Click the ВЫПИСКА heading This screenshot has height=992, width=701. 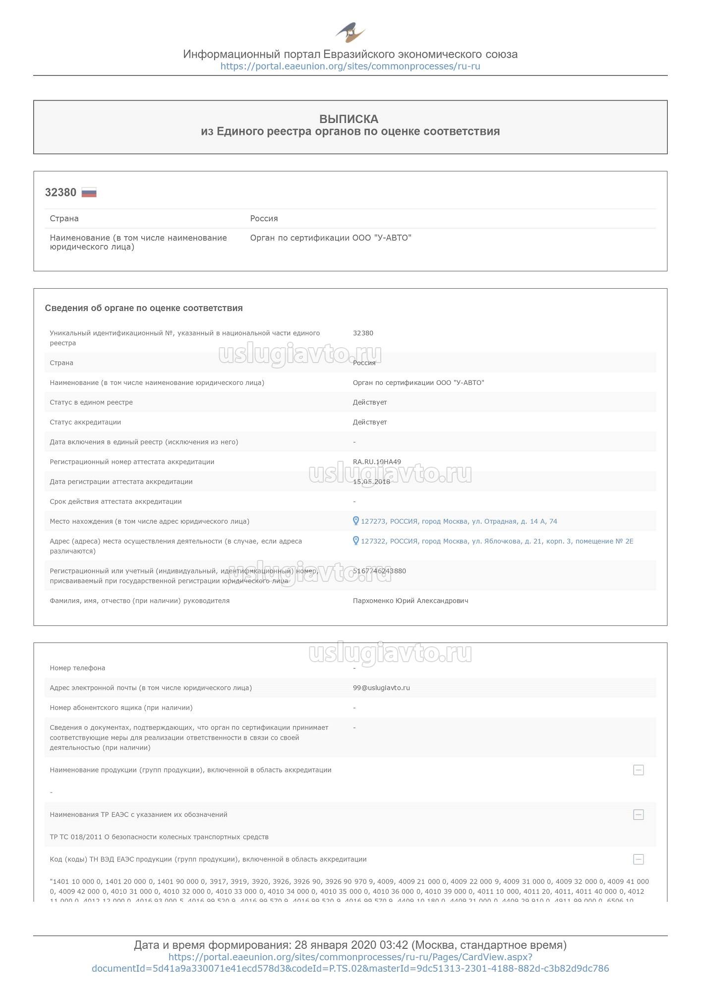pos(349,119)
